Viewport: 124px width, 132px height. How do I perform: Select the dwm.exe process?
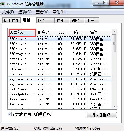[60, 74]
